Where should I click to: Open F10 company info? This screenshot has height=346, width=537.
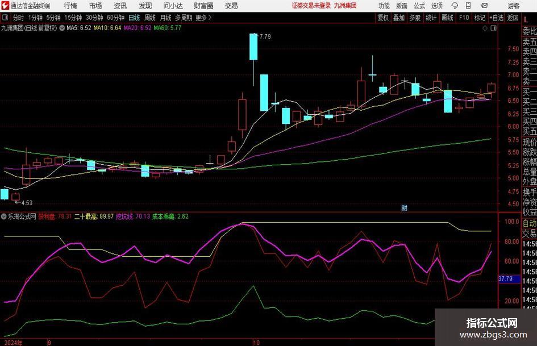464,18
